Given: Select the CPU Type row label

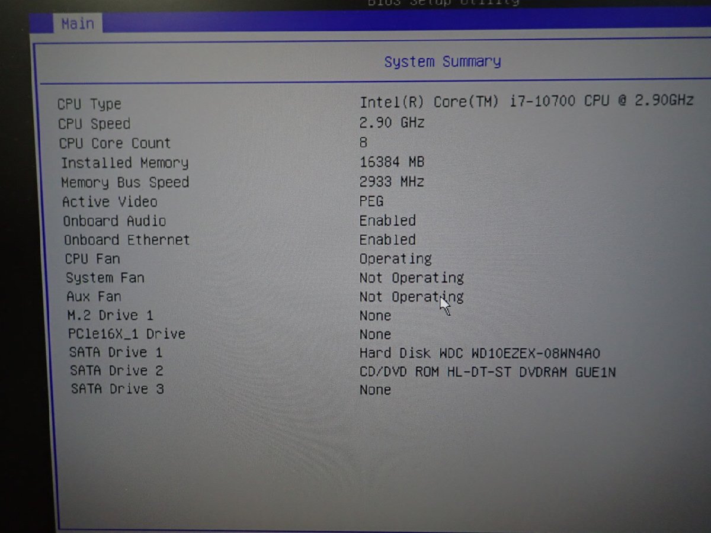Looking at the screenshot, I should tap(89, 105).
